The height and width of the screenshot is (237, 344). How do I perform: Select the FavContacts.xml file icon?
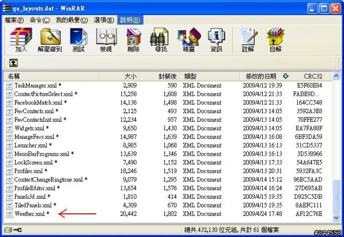10,111
